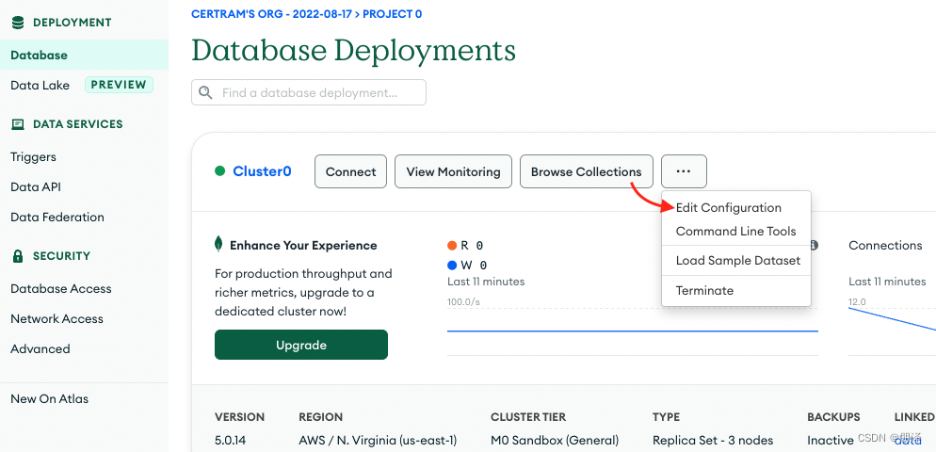Open Network Access settings
The width and height of the screenshot is (936, 452).
(56, 319)
